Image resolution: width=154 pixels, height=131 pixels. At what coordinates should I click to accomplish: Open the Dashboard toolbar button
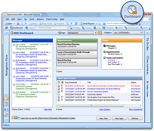[16, 28]
